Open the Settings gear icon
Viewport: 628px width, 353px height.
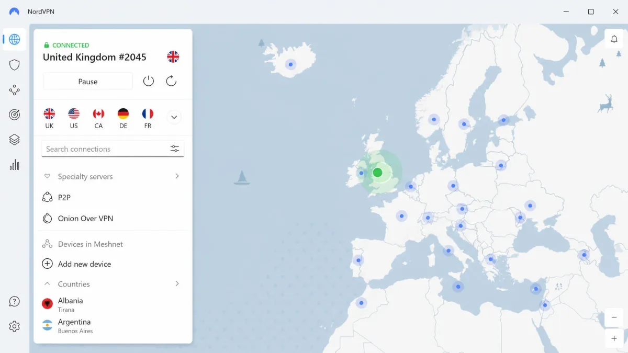pyautogui.click(x=15, y=326)
